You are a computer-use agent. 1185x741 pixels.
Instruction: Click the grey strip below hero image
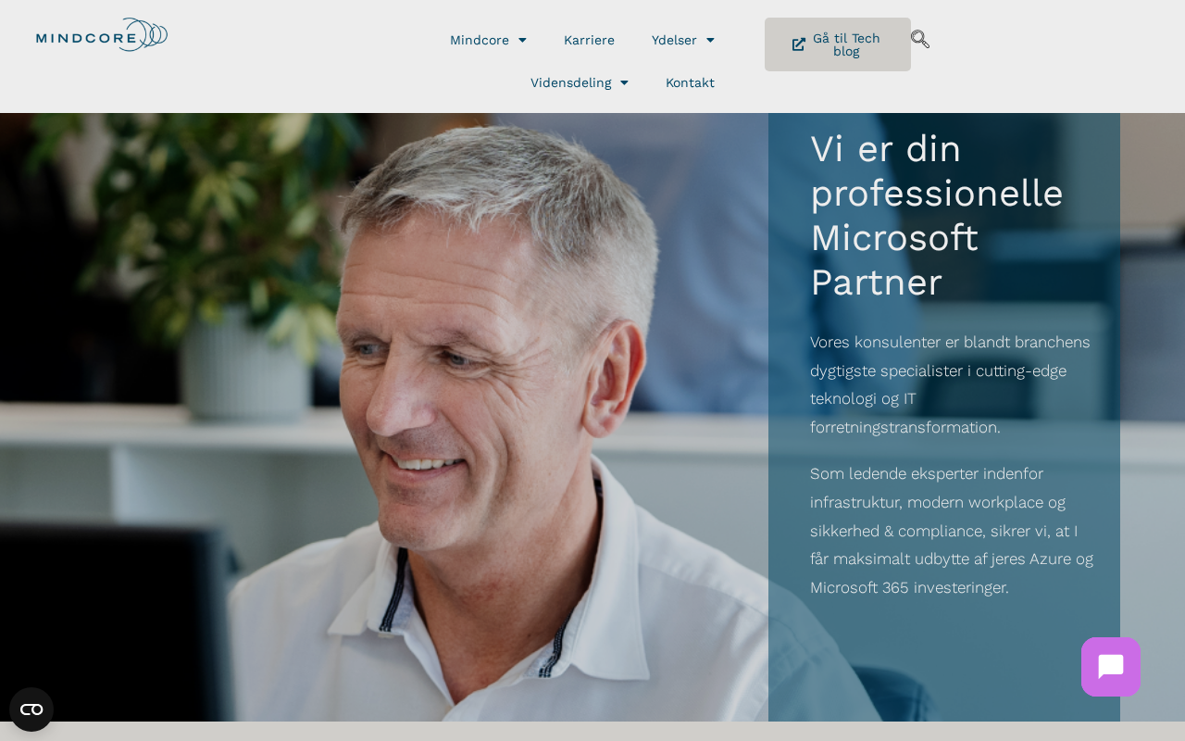[x=592, y=731]
